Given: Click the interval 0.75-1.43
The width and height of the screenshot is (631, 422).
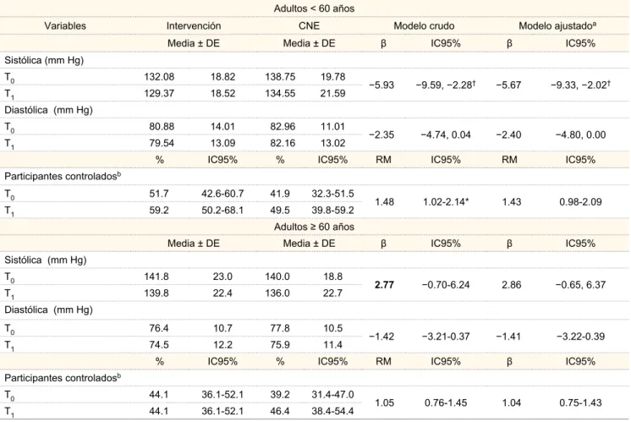Looking at the screenshot, I should coord(580,403).
